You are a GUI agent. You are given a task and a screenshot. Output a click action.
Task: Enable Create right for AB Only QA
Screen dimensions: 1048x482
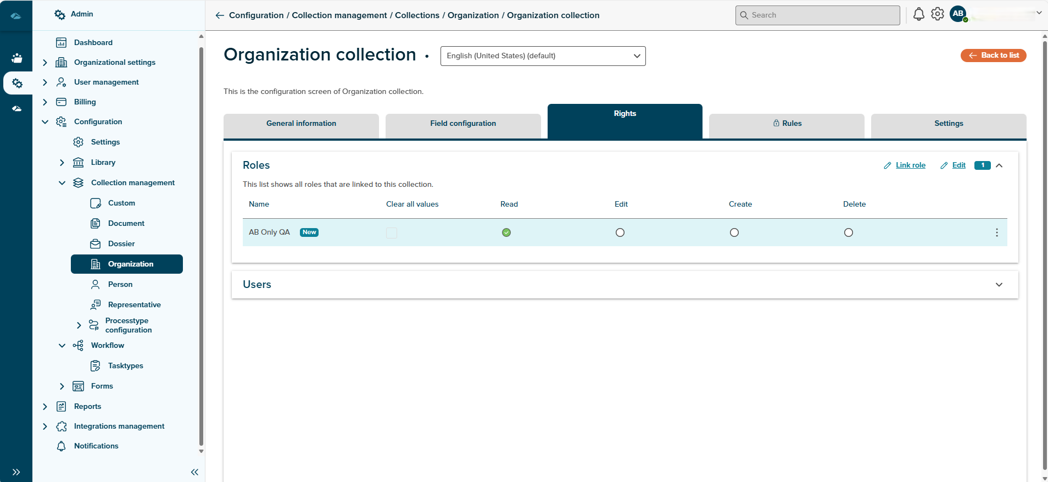(734, 232)
